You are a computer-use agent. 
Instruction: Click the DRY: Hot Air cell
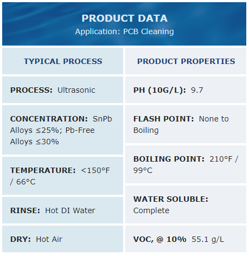pyautogui.click(x=63, y=239)
